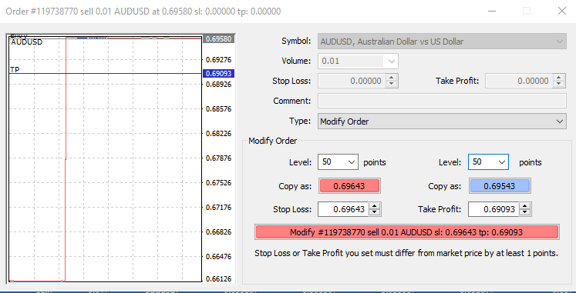Image resolution: width=576 pixels, height=293 pixels.
Task: Click the disabled maximize window button
Action: click(527, 11)
